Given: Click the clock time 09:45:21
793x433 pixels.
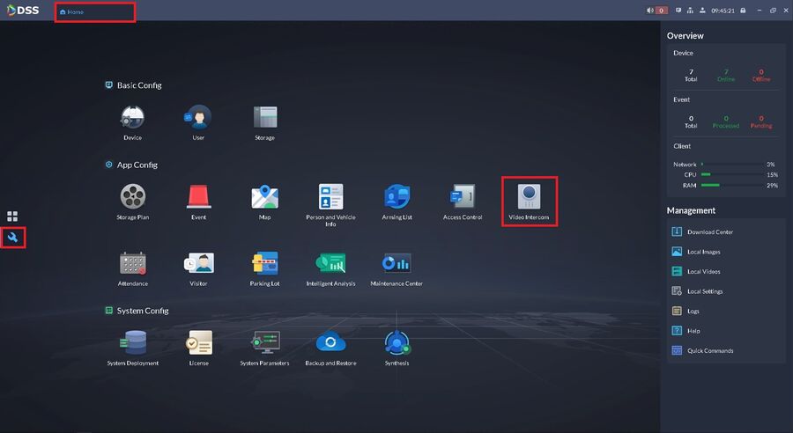Looking at the screenshot, I should [x=723, y=11].
